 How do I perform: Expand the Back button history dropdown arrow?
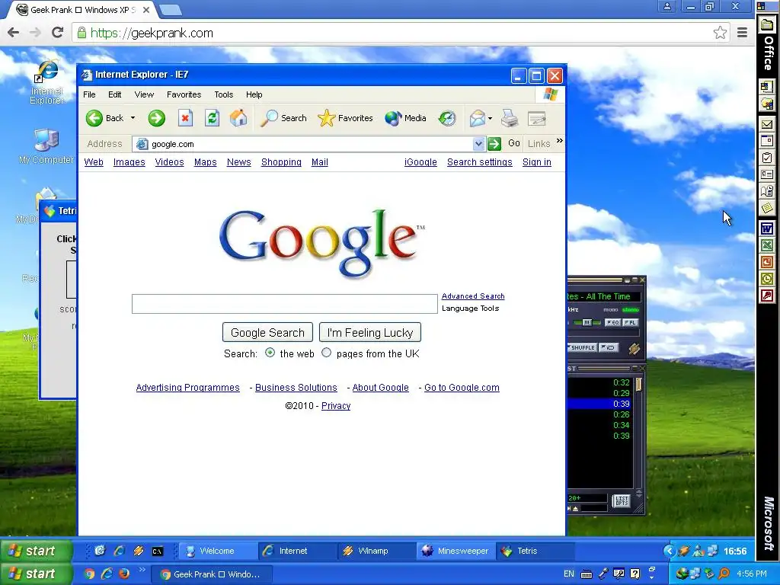pyautogui.click(x=133, y=118)
